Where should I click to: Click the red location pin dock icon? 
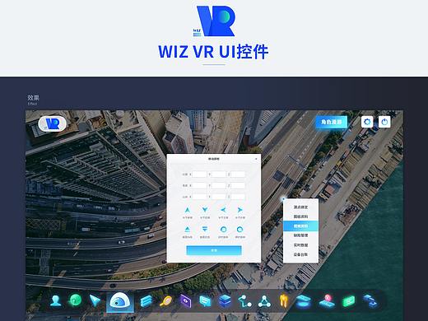point(327,301)
